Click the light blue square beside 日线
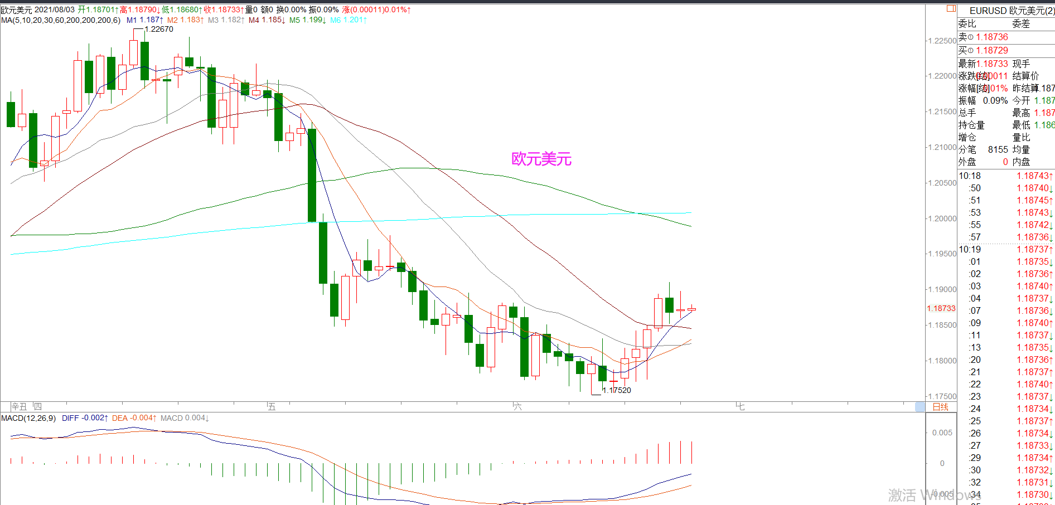 (x=920, y=407)
